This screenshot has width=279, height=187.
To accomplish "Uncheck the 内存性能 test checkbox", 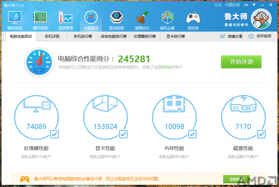I will [192, 134].
